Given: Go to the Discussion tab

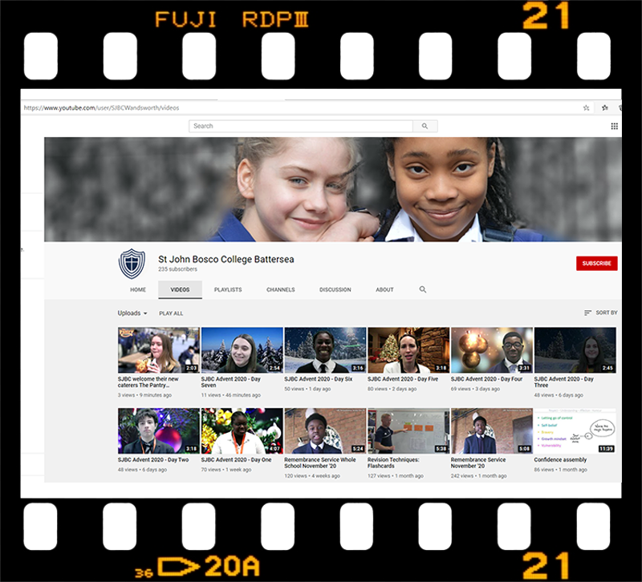Looking at the screenshot, I should 335,289.
